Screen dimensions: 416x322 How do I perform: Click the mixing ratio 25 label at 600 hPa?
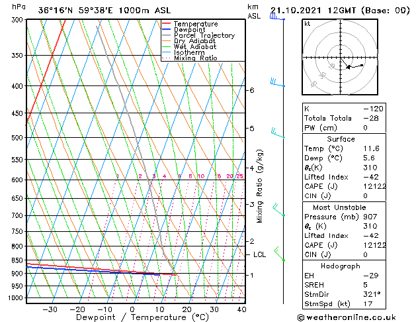(x=239, y=176)
